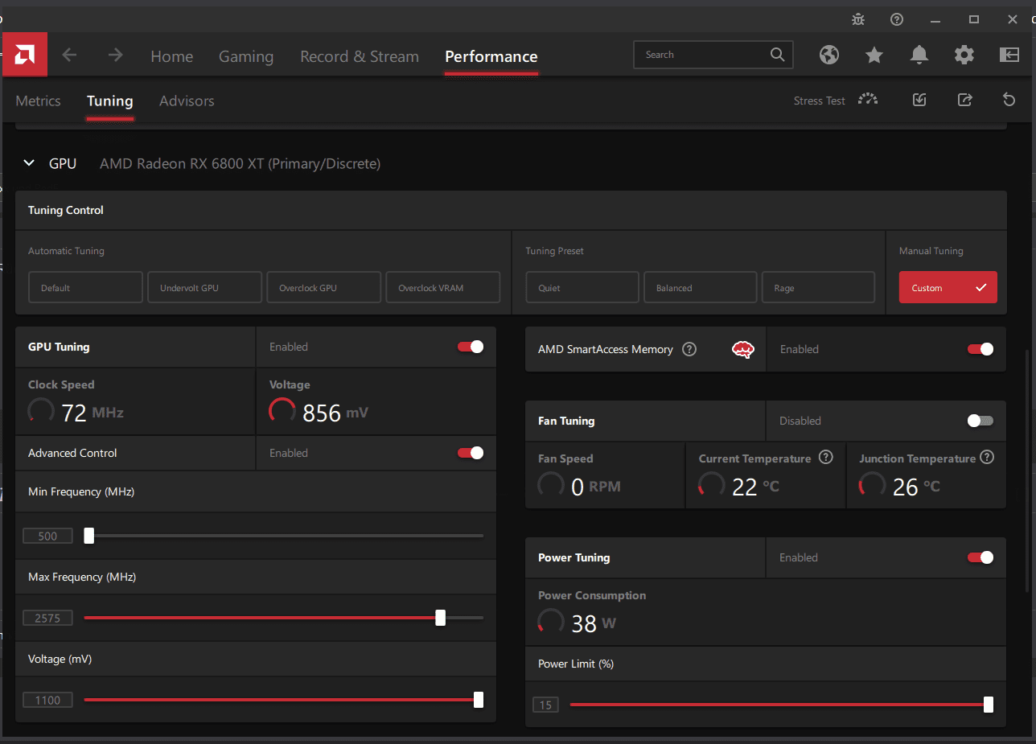Click the Power Consumption gauge dial
1036x744 pixels.
pyautogui.click(x=551, y=622)
